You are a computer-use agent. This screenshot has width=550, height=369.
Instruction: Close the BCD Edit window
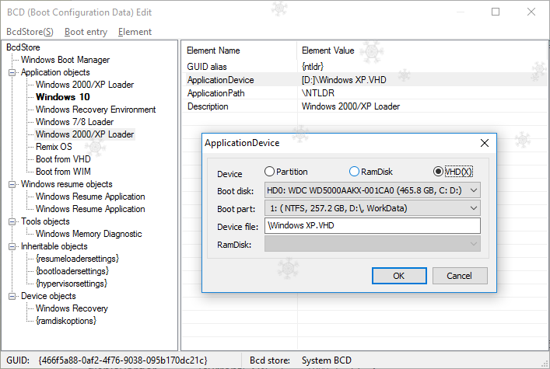(531, 12)
